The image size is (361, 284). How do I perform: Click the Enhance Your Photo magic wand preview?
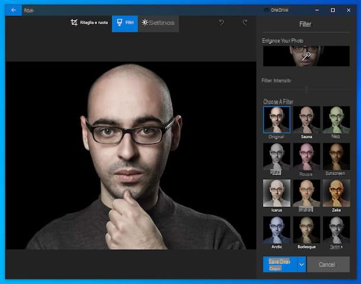tap(306, 56)
